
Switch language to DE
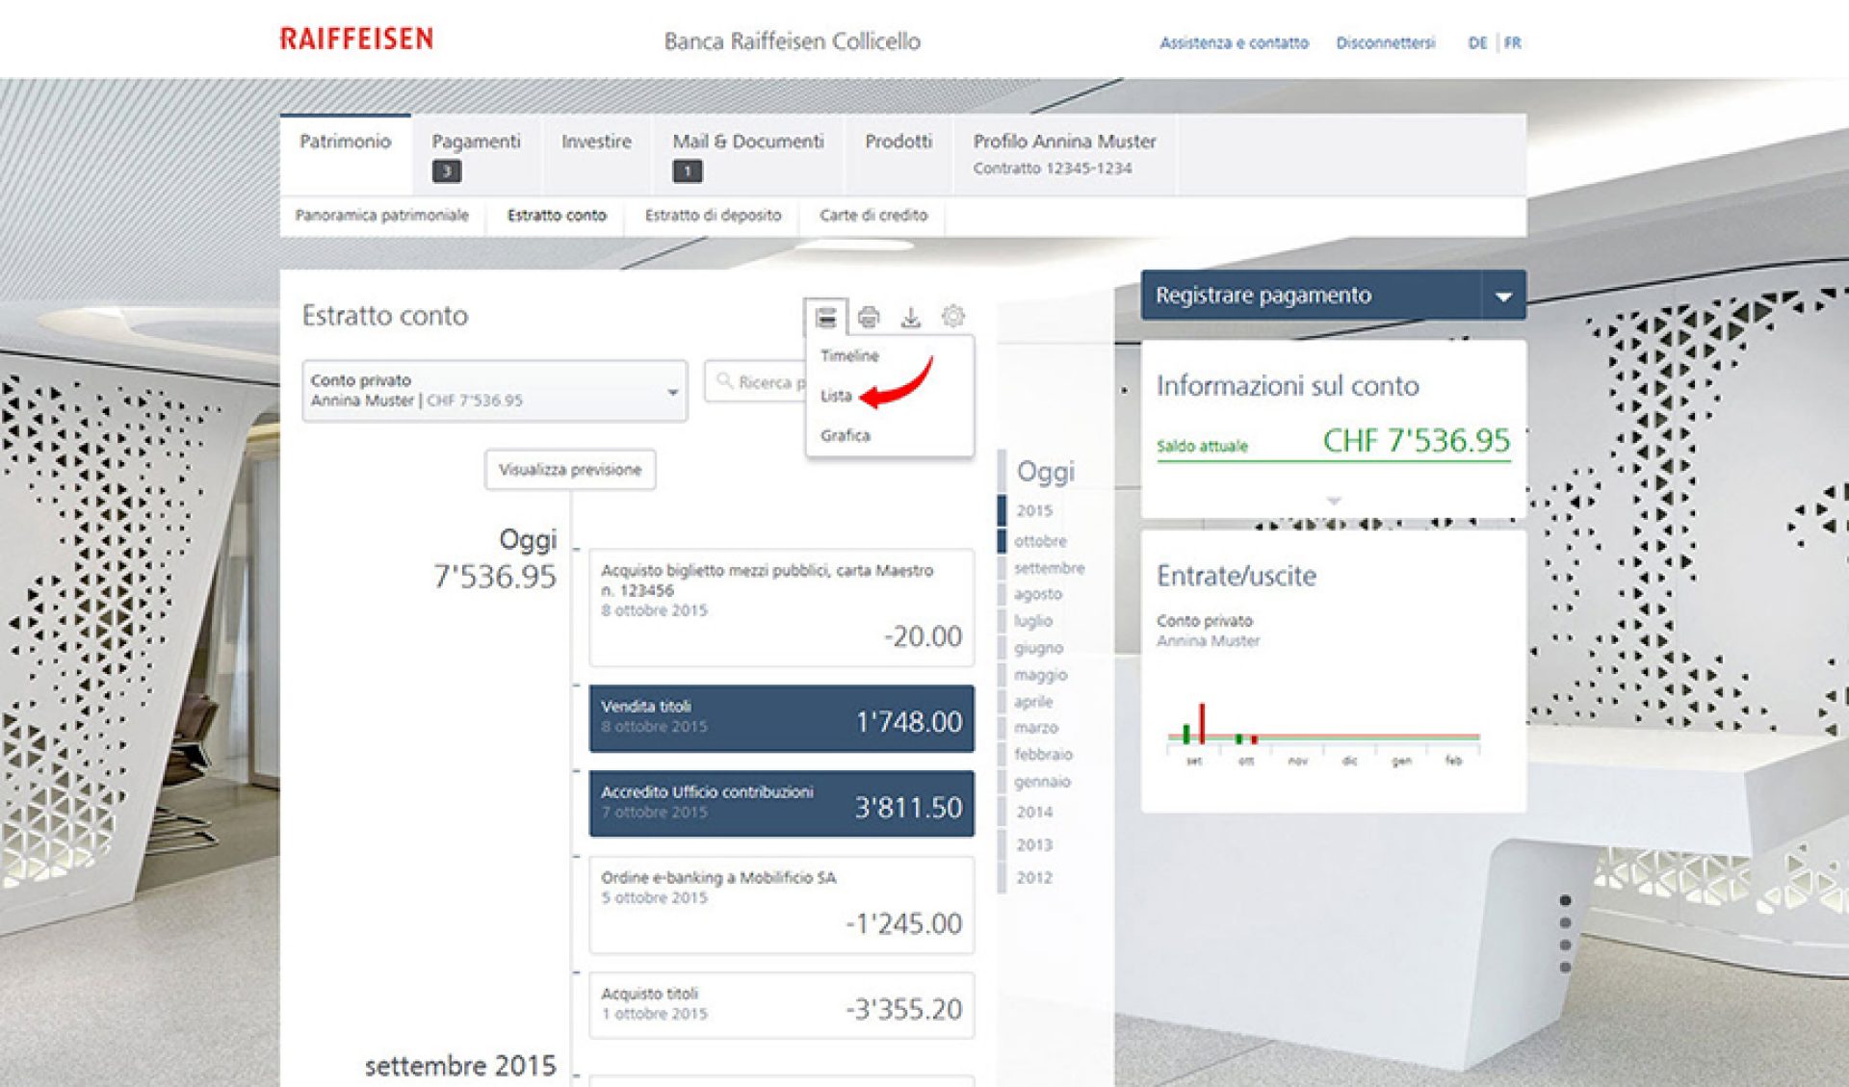point(1476,43)
